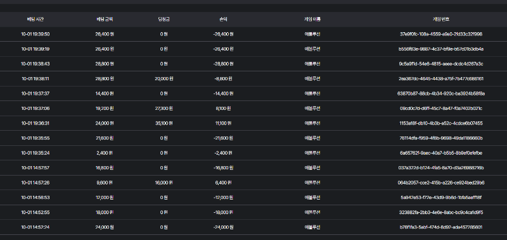The height and width of the screenshot is (240, 507).
Task: Select the 손익 column header
Action: 223,20
